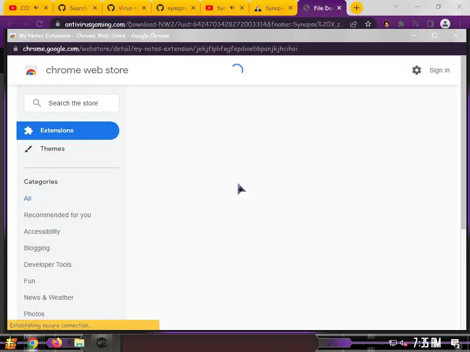
Task: Click the search magnifier icon in store
Action: pyautogui.click(x=37, y=103)
